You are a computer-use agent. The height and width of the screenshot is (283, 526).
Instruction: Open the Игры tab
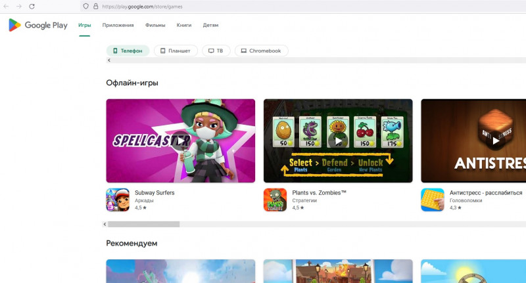(x=85, y=25)
